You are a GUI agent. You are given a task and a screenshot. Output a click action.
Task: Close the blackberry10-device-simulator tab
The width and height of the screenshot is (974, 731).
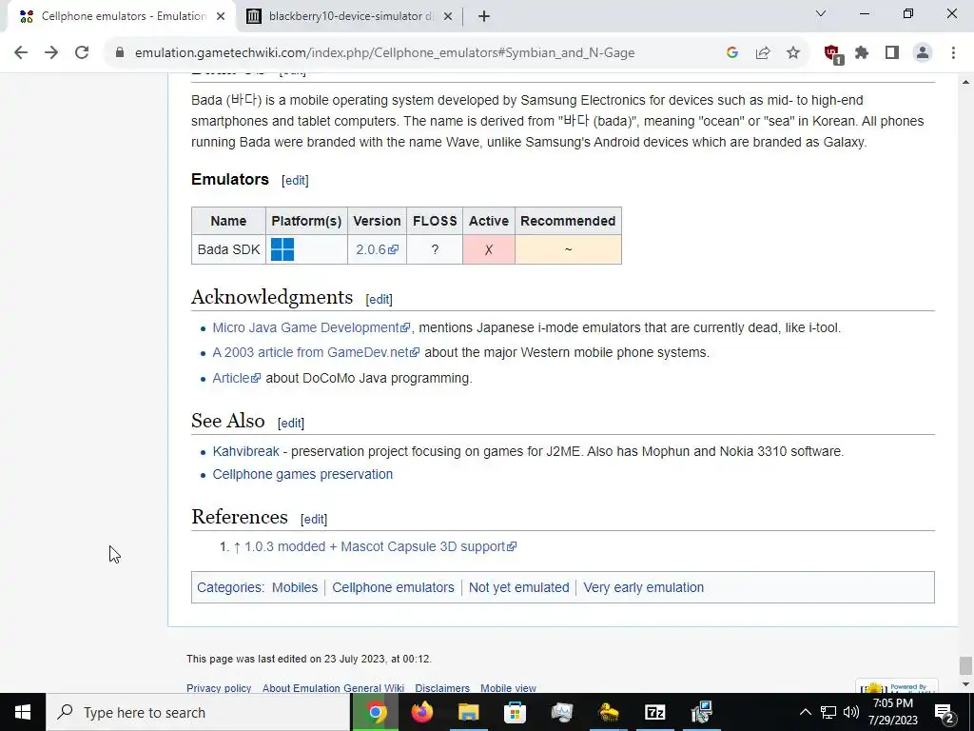pos(448,17)
